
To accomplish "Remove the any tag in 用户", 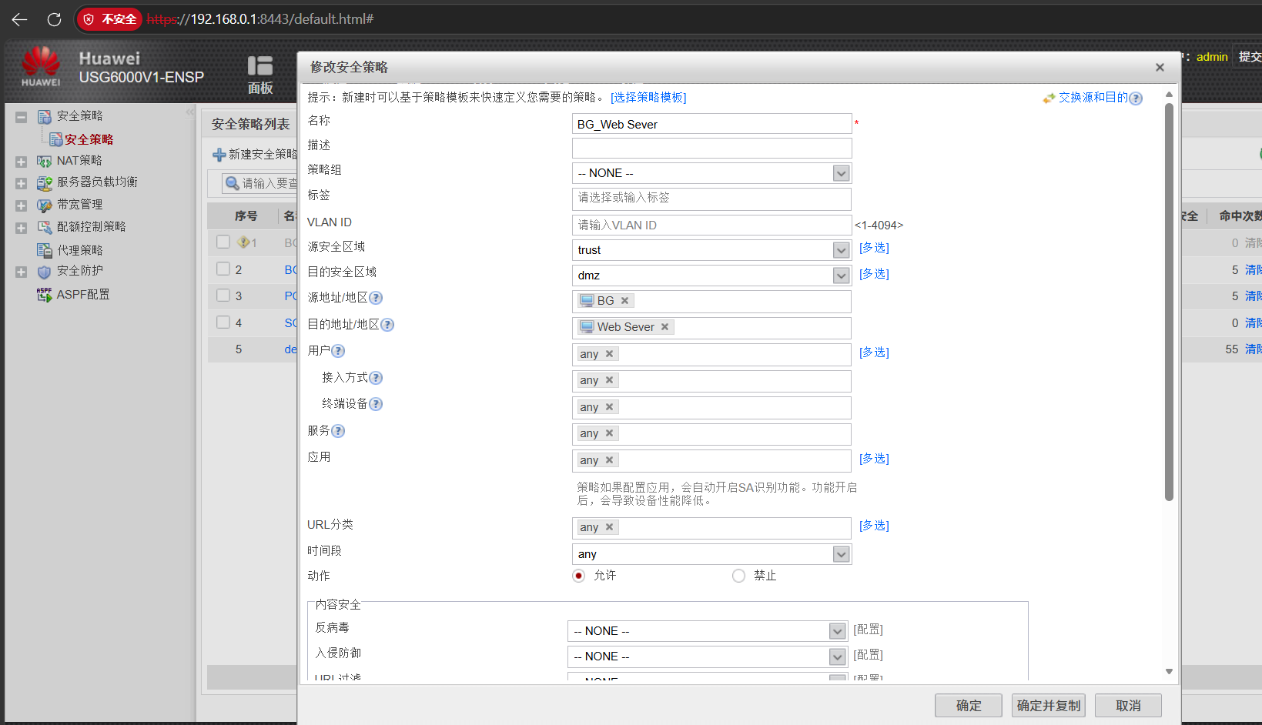I will coord(609,354).
